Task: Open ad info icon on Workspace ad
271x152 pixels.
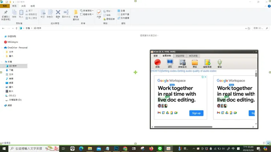Action: (203, 77)
